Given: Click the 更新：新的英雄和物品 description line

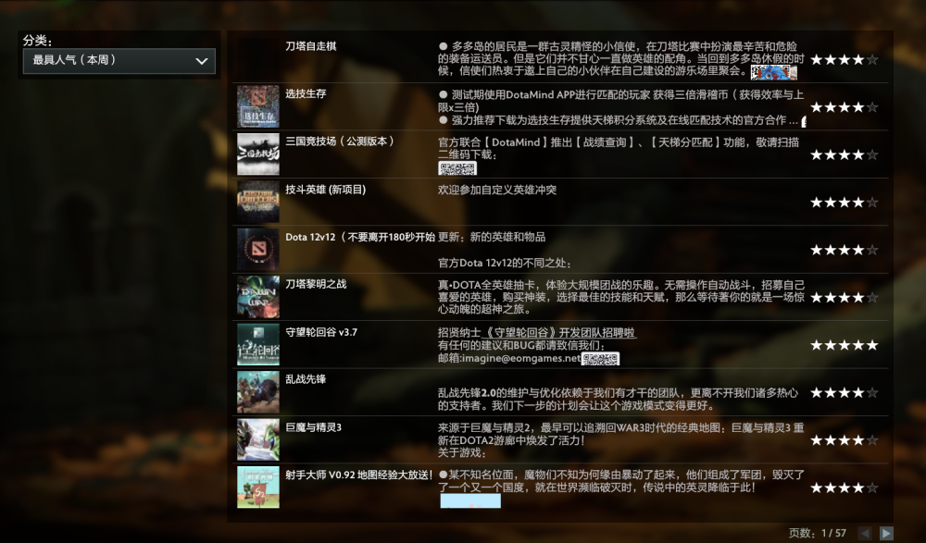Looking at the screenshot, I should [492, 237].
